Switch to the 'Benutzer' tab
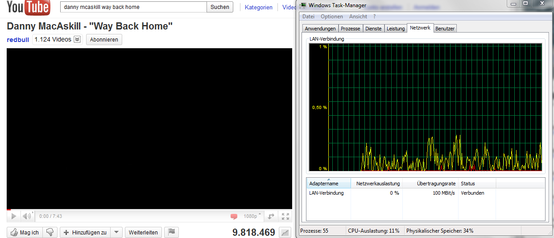The image size is (554, 238). (445, 29)
